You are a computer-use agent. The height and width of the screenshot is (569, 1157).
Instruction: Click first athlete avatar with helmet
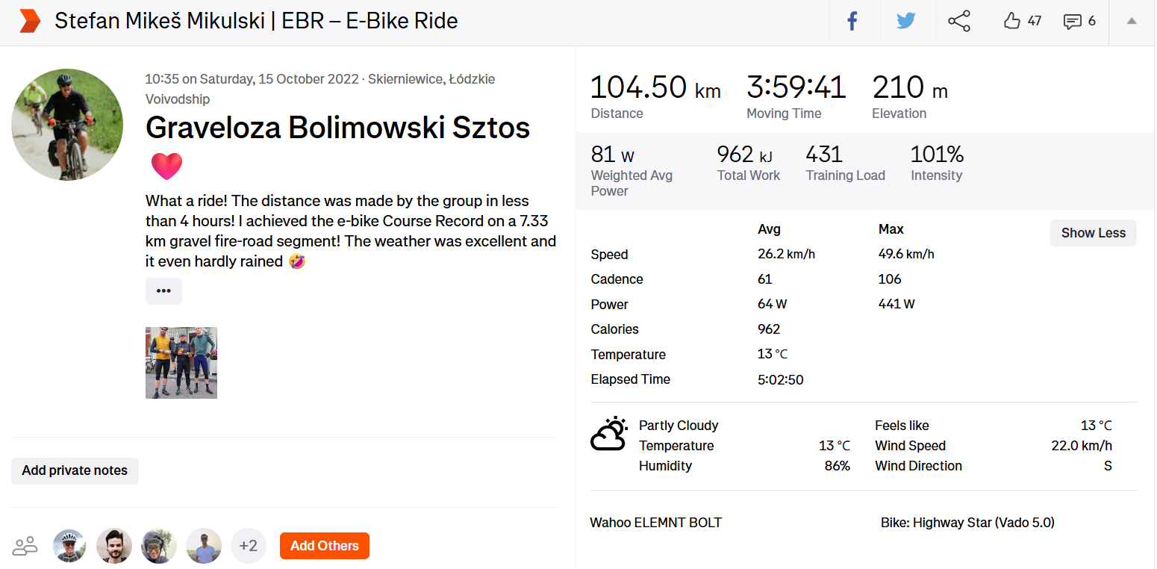pyautogui.click(x=69, y=546)
